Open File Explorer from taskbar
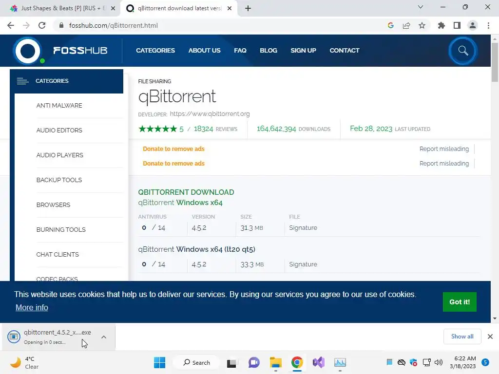The image size is (499, 374). 276,362
